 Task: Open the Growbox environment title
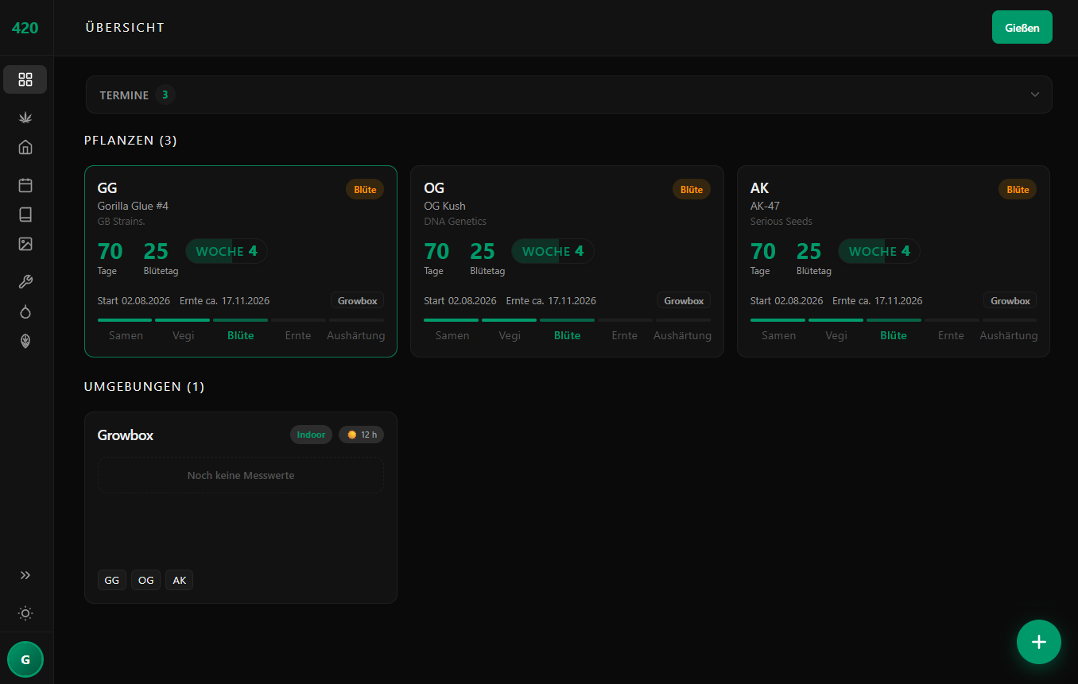click(x=126, y=435)
